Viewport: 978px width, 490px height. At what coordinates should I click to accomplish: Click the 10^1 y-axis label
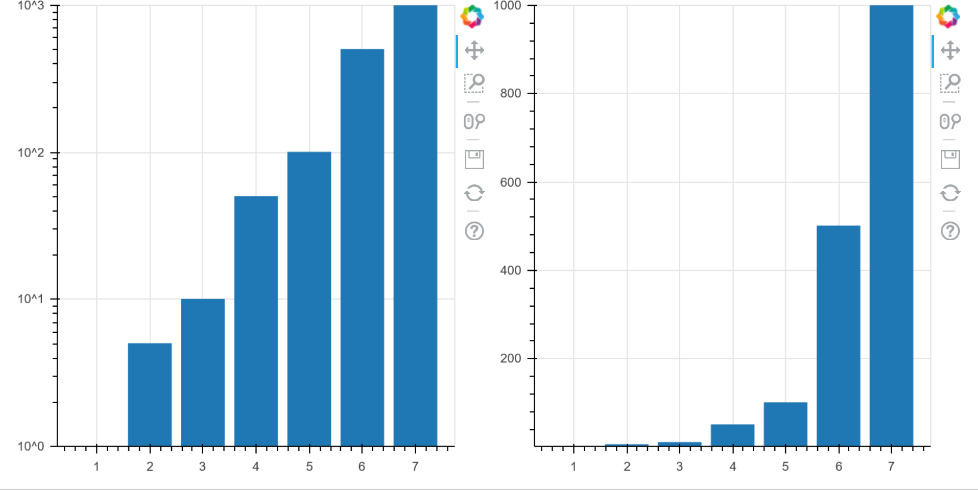(31, 299)
